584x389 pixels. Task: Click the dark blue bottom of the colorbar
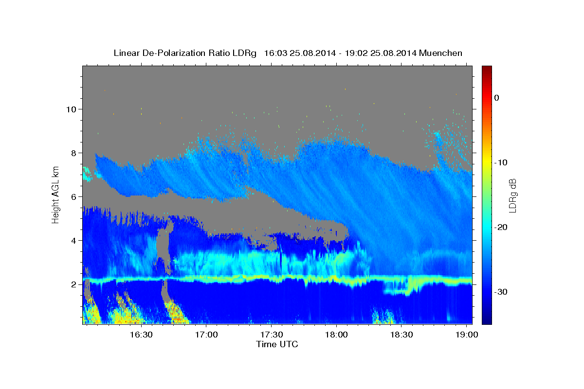487,318
